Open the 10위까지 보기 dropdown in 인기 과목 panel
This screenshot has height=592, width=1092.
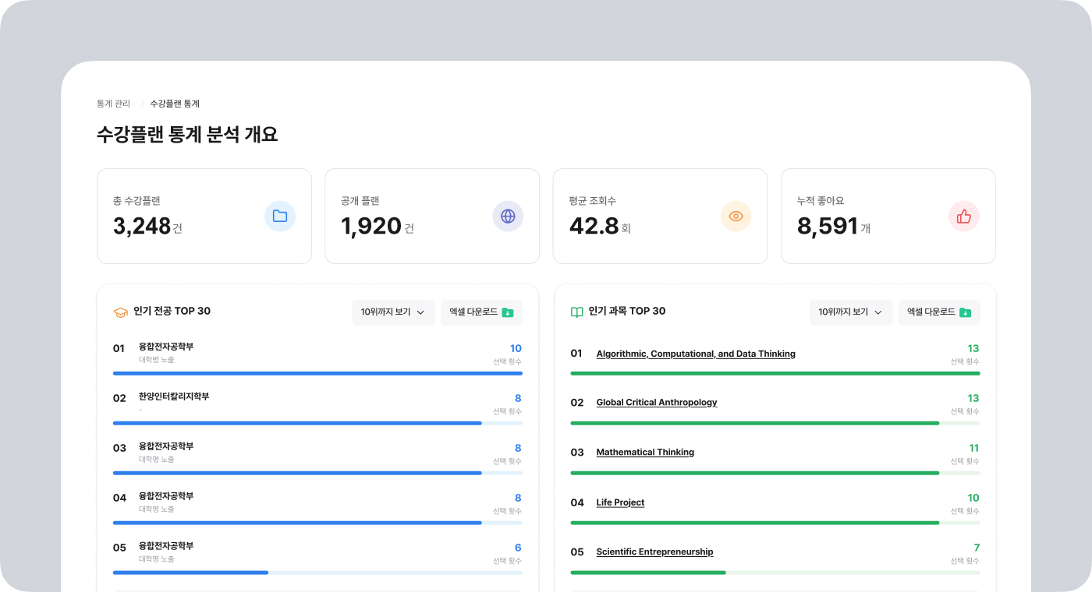(851, 312)
